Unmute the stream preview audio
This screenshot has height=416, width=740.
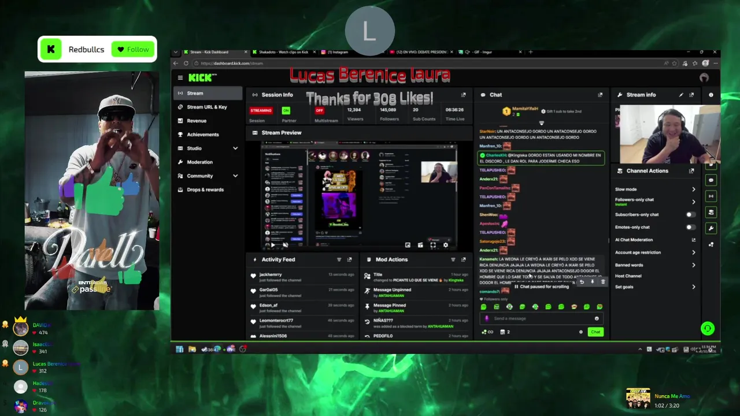click(285, 245)
